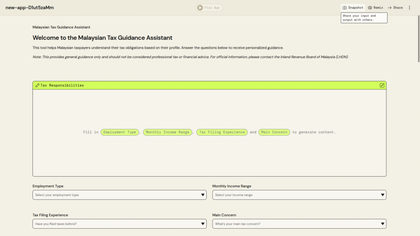
Task: Open Share from the top-right toolbar
Action: [x=395, y=8]
